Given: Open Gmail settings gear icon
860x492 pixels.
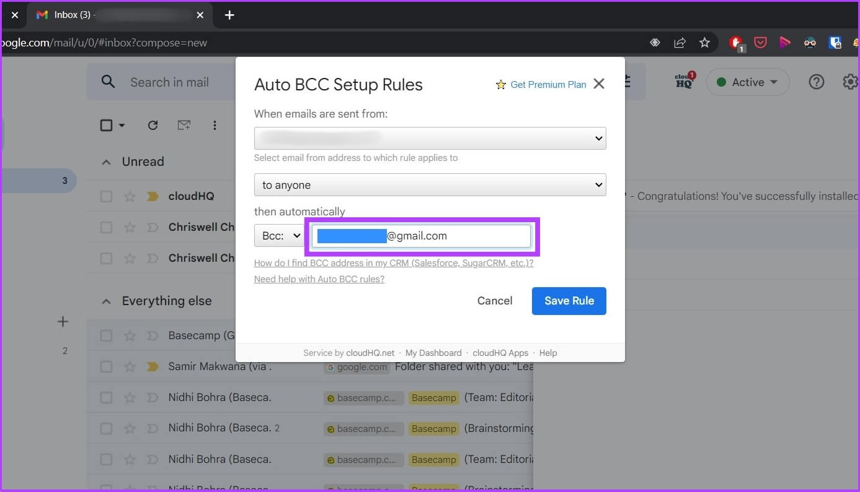Looking at the screenshot, I should pos(851,82).
